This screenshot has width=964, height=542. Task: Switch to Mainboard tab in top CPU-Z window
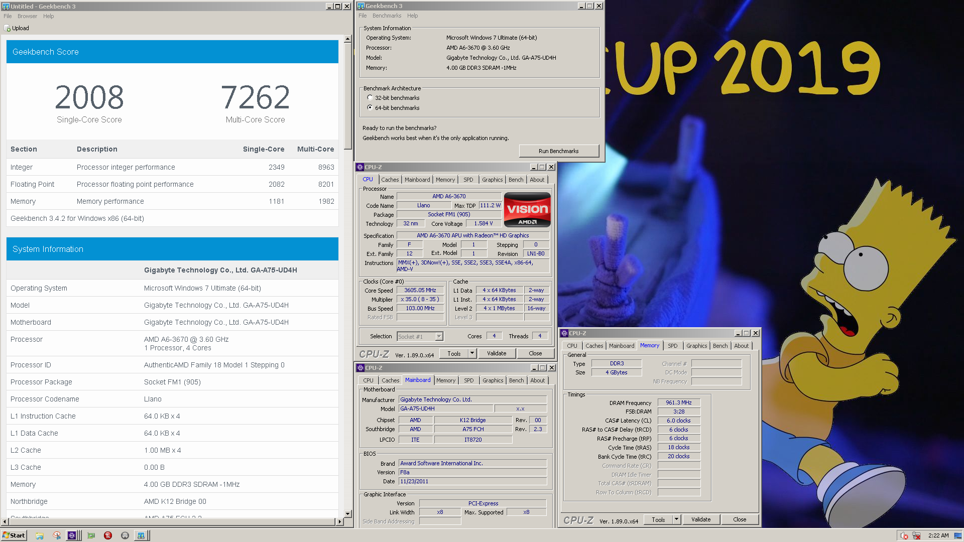coord(417,180)
